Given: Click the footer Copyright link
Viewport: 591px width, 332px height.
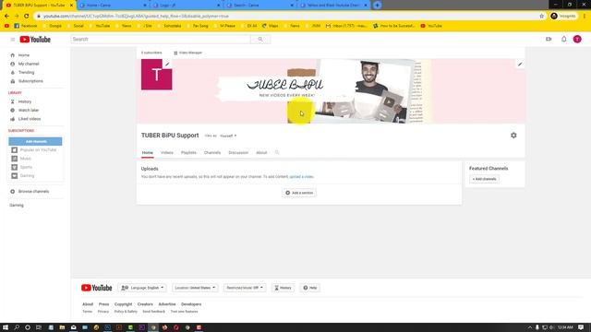Looking at the screenshot, I should (123, 304).
